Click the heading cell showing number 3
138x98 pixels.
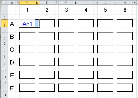[66, 10]
